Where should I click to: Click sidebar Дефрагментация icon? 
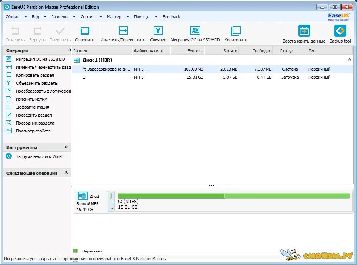(9, 107)
